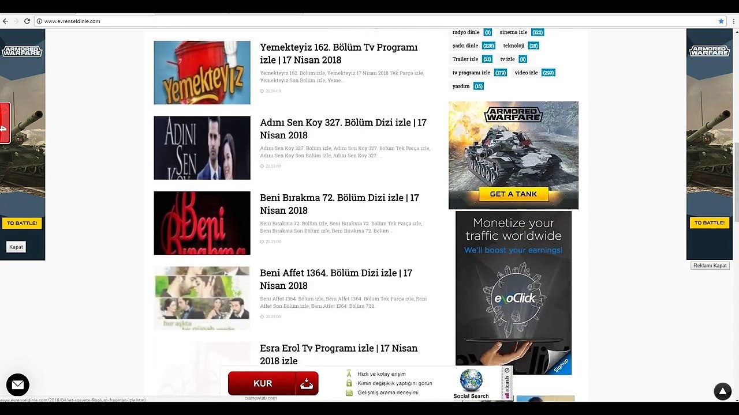Viewport: 739px width, 415px height.
Task: Click the Beni Affet post time 21:28:00
Action: pos(271,316)
